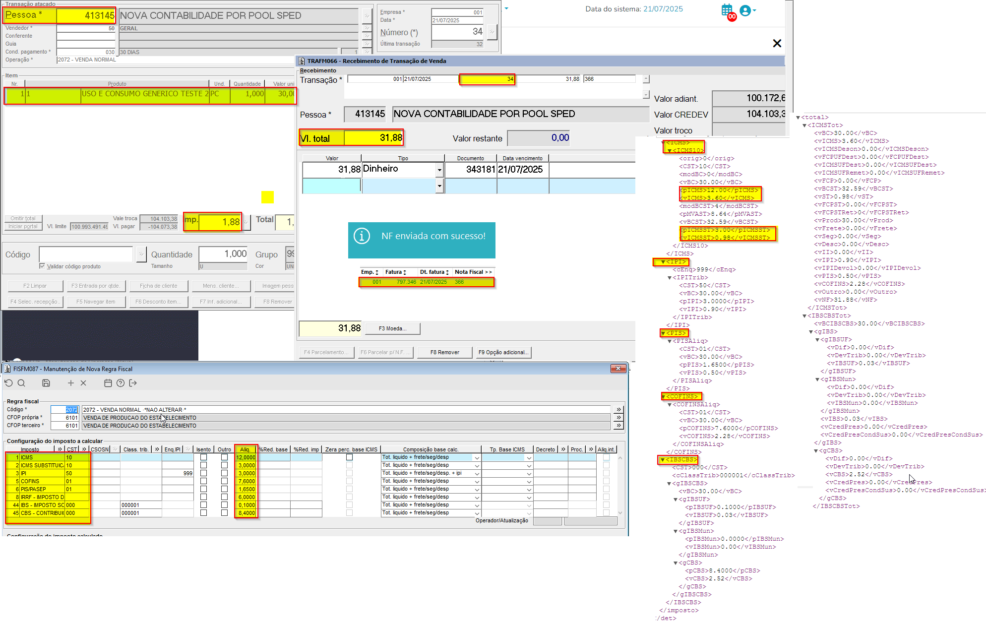Click the Dt. fatura column header

tap(434, 272)
